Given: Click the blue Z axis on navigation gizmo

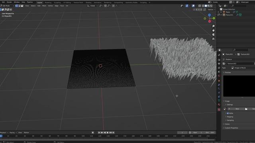Looking at the screenshot, I should coord(209,15).
